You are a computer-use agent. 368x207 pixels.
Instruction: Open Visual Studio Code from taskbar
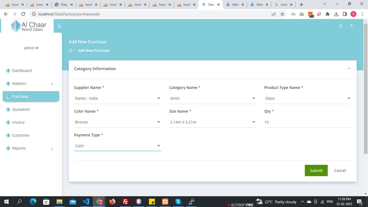(86, 202)
